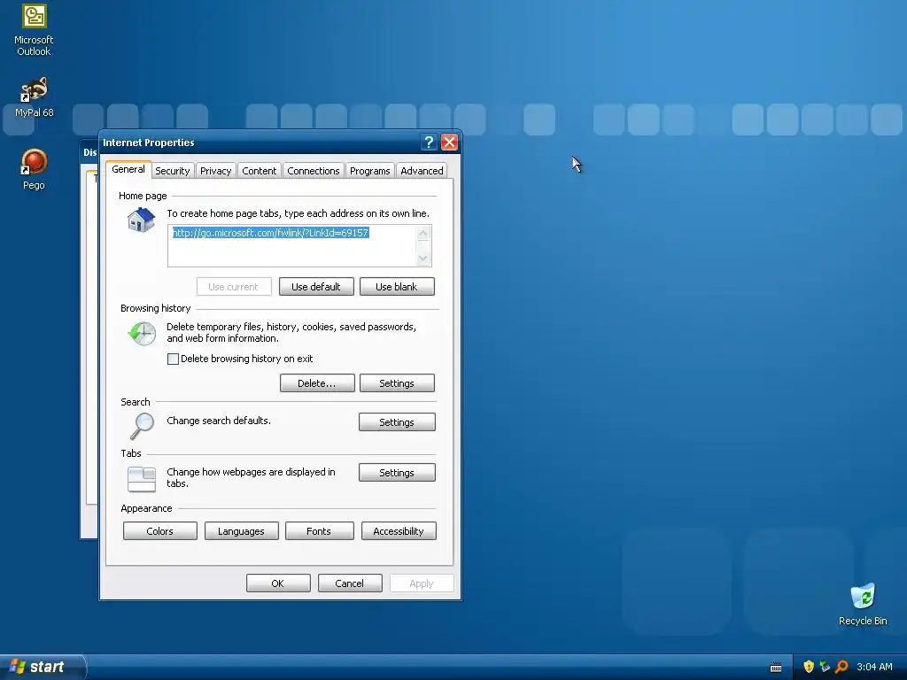Open the Fonts appearance options

click(319, 531)
